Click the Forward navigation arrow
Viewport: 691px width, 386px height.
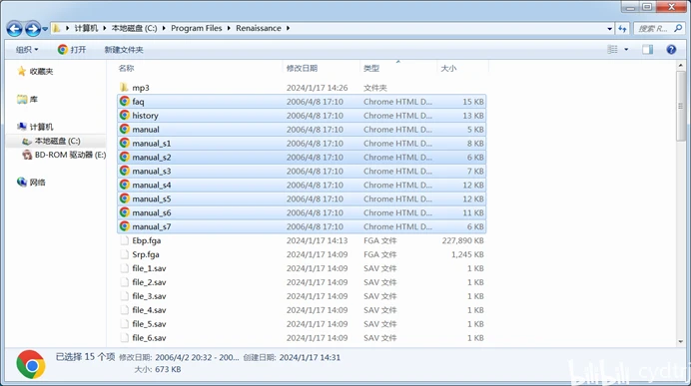(32, 29)
